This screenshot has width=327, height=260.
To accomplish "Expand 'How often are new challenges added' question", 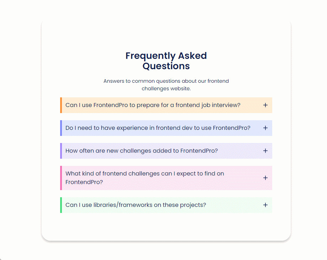I will (x=166, y=151).
